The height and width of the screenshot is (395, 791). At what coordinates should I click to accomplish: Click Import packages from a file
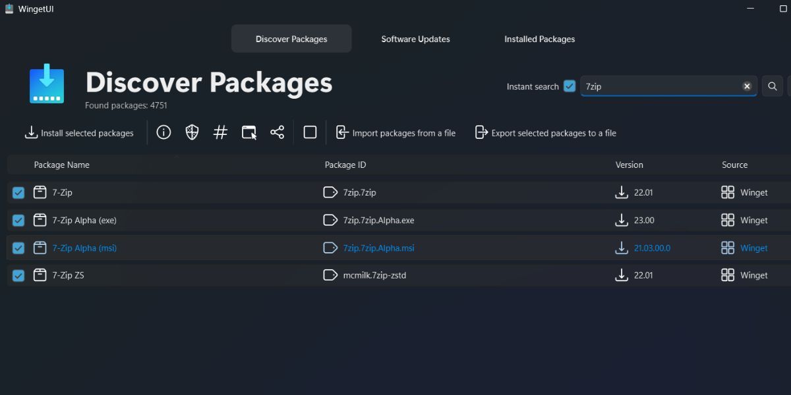tap(395, 133)
